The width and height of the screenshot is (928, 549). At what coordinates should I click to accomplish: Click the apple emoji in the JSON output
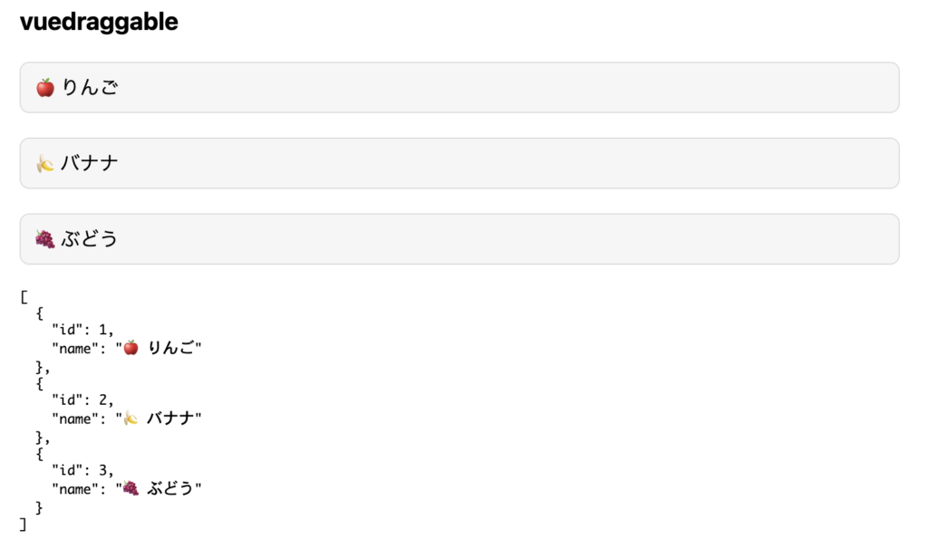(130, 348)
